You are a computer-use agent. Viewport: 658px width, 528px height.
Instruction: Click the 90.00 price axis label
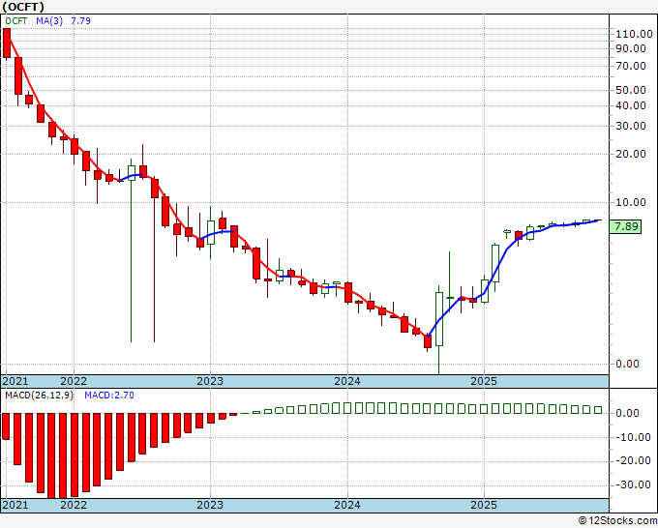(x=631, y=48)
